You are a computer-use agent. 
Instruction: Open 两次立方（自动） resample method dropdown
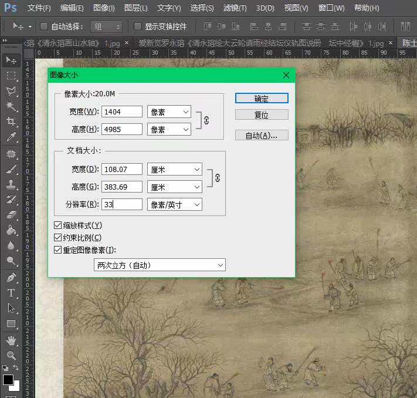(x=160, y=265)
